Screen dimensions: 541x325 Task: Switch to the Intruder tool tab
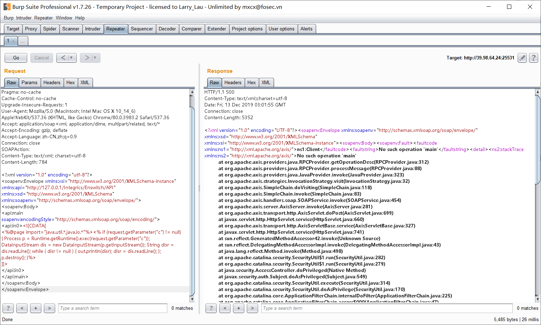click(93, 29)
